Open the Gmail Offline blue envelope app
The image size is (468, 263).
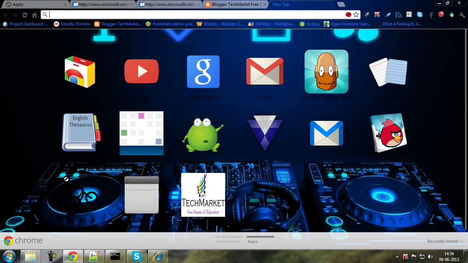327,133
